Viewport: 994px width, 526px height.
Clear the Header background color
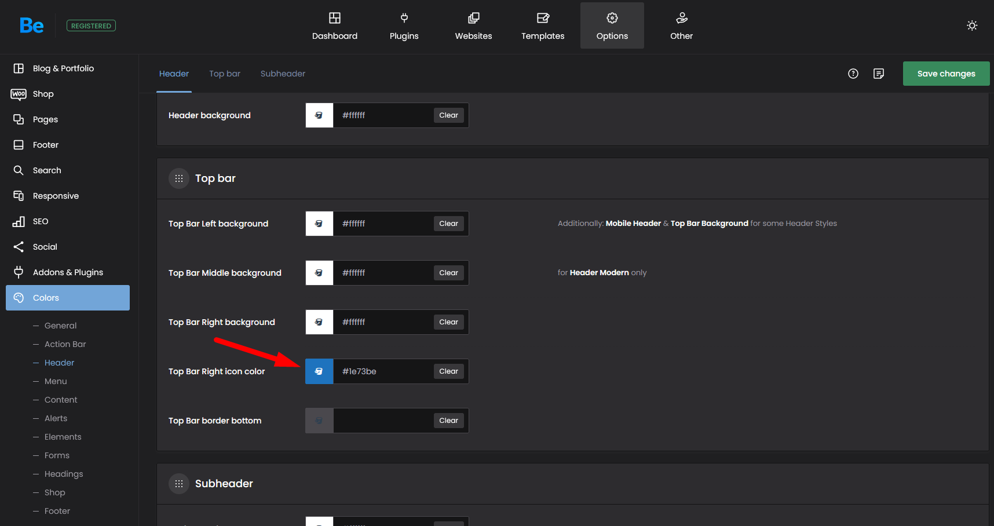(x=448, y=115)
